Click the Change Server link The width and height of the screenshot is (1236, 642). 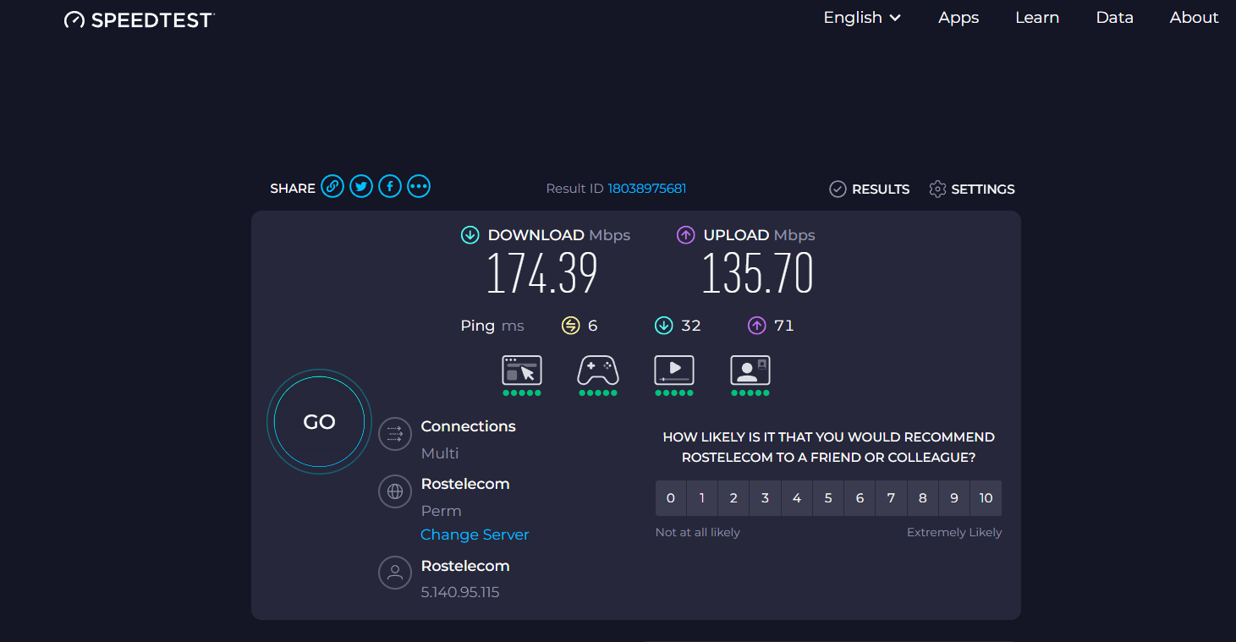click(x=475, y=535)
